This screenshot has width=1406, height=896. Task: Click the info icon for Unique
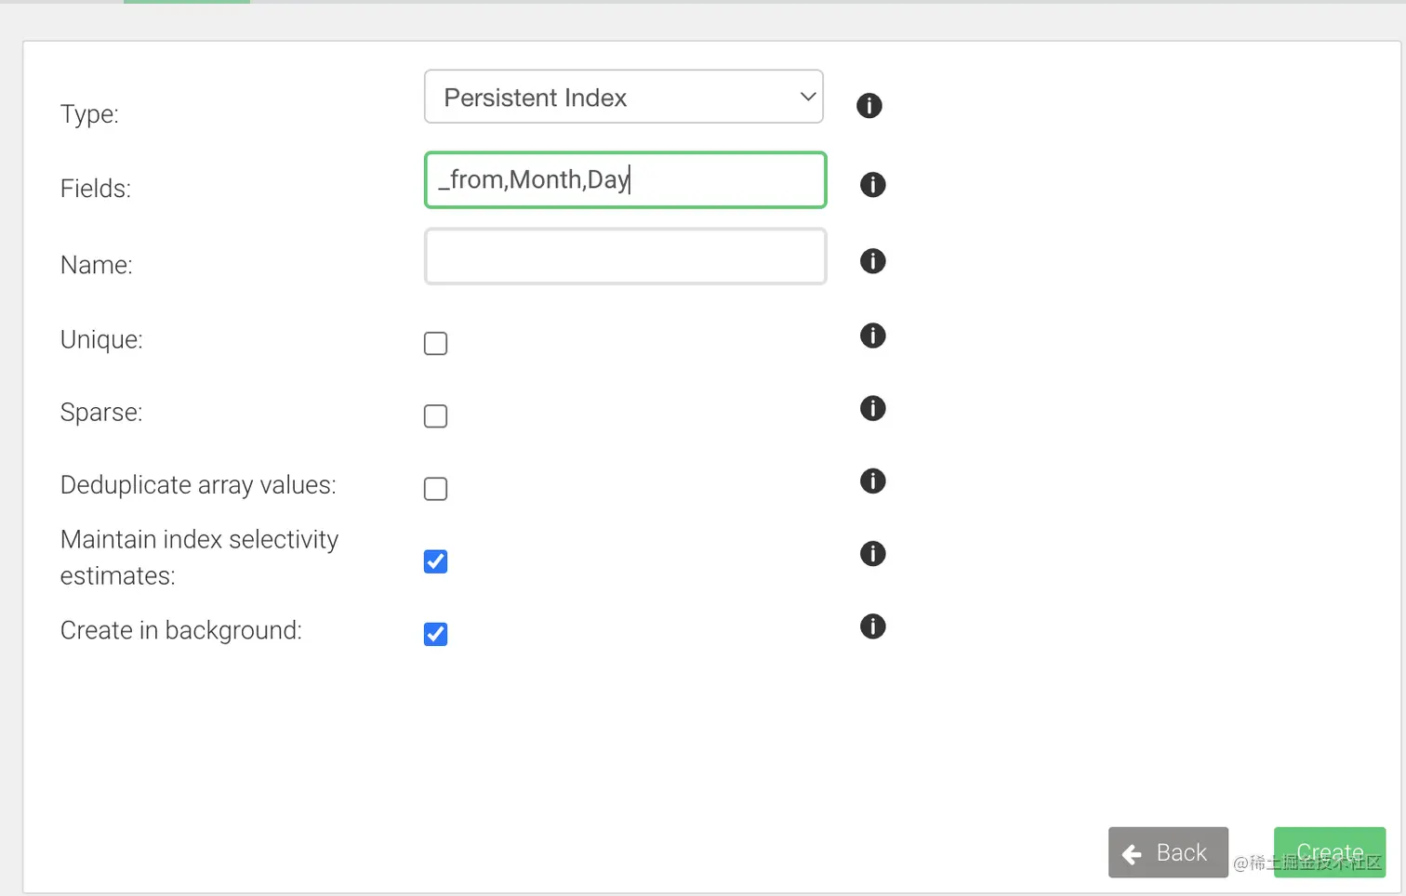click(872, 336)
